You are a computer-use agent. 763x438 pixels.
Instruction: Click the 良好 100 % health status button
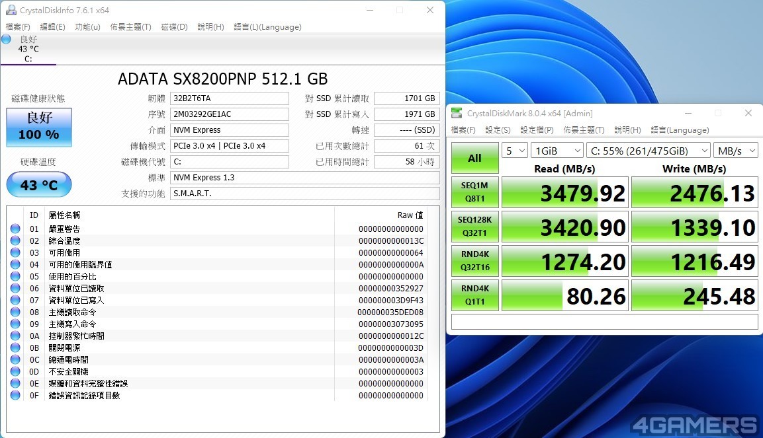point(39,128)
